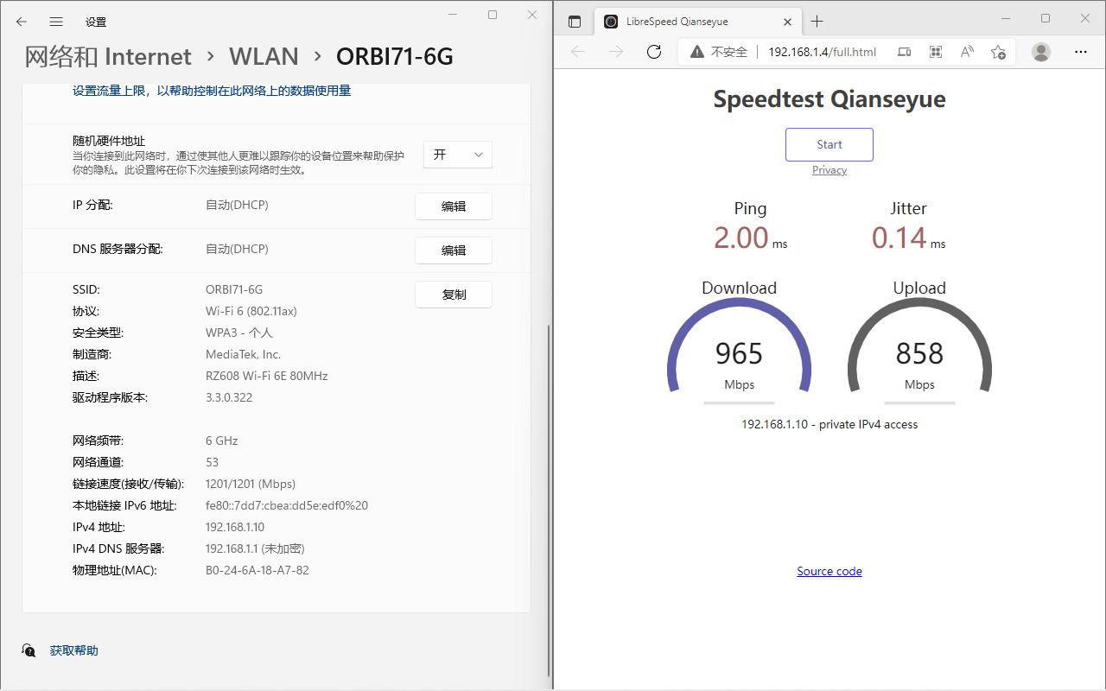1106x691 pixels.
Task: Click 获取帮助 in Settings
Action: pos(73,650)
